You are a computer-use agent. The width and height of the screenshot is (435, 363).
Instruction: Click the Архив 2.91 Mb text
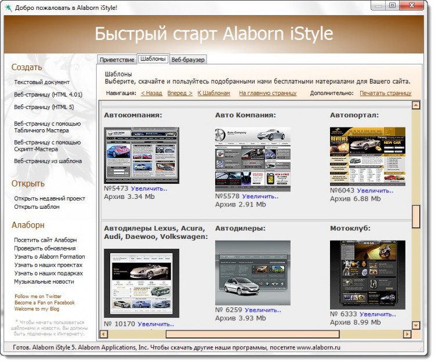point(241,204)
